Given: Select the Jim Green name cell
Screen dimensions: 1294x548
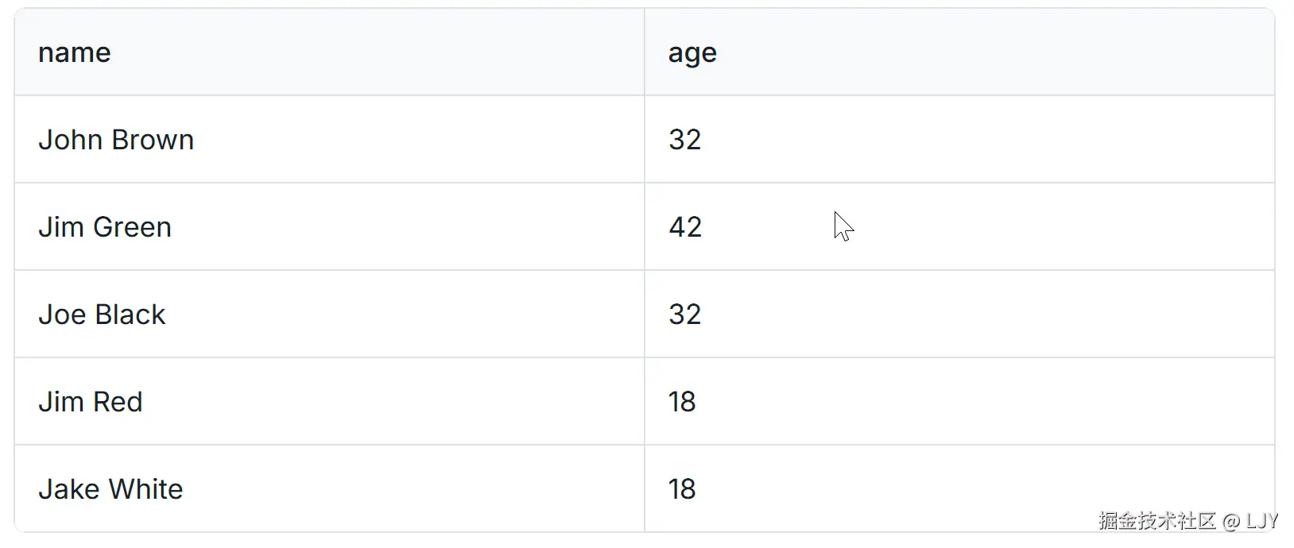Looking at the screenshot, I should [105, 227].
